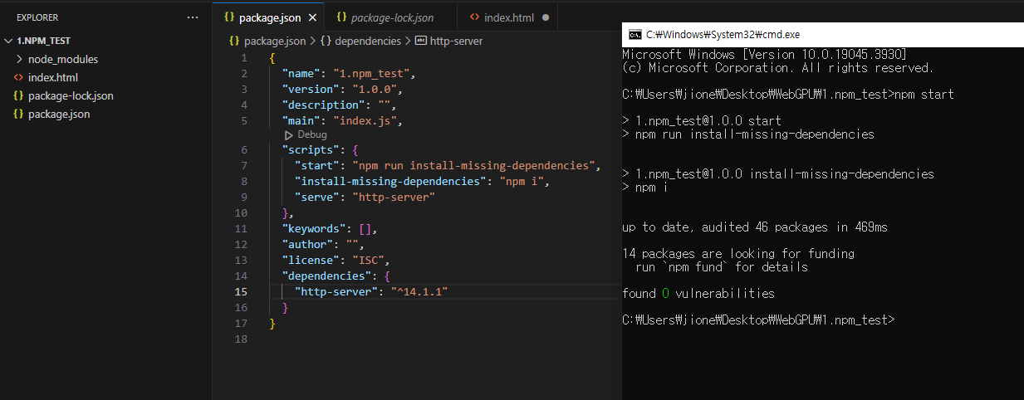The image size is (1024, 400).
Task: Open package.json from the Explorer tree
Action: [59, 114]
